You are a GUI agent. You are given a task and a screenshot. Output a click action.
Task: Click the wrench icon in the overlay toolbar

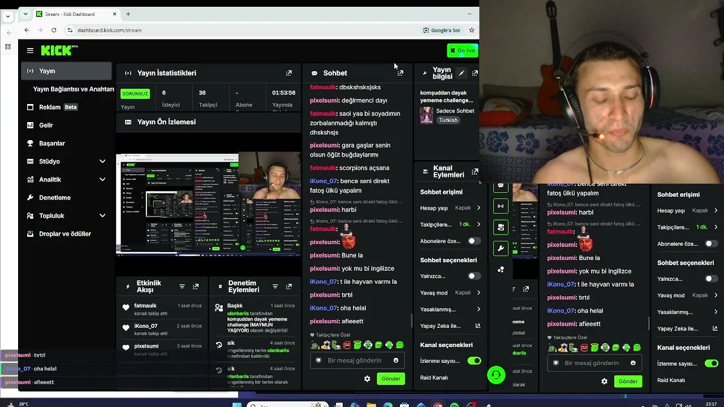point(501,248)
